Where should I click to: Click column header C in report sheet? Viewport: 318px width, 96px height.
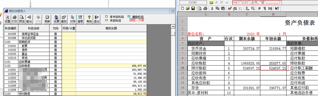[247, 15]
